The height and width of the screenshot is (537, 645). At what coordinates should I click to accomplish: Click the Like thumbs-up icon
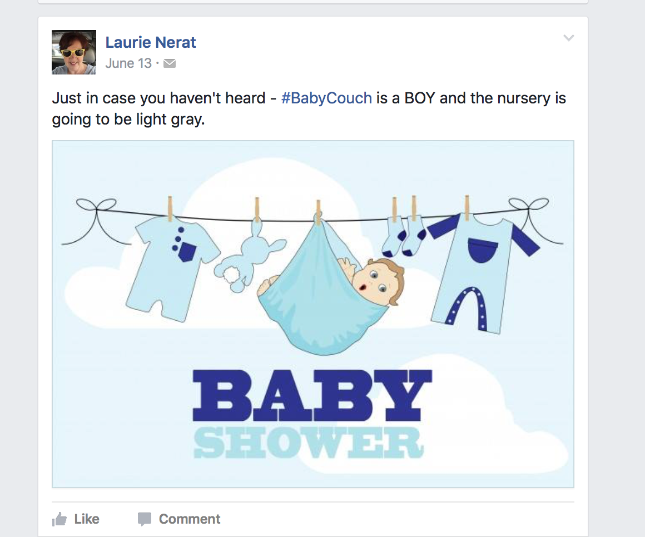(x=60, y=519)
